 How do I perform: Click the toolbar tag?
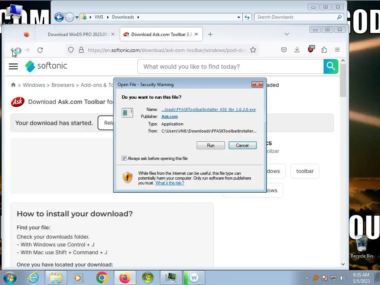pos(305,171)
